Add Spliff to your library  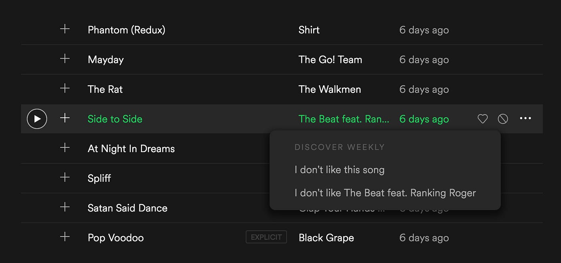[65, 177]
